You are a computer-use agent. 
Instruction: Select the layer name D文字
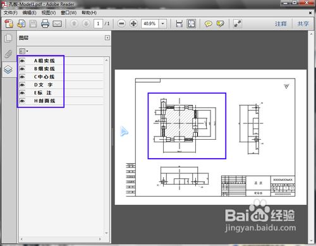coord(43,85)
